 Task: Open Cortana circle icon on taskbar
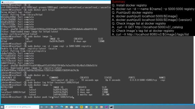tap(41, 107)
